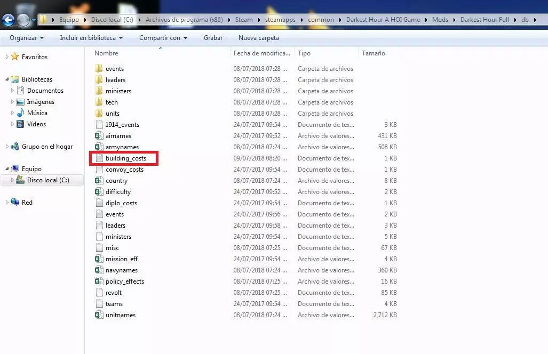Click Steam in the address bar path
548x354 pixels.
pyautogui.click(x=244, y=20)
